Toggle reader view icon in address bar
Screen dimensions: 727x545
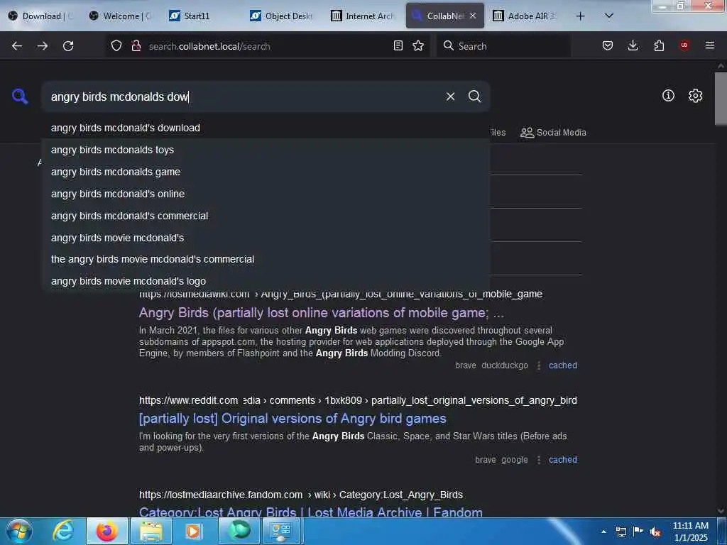click(398, 45)
